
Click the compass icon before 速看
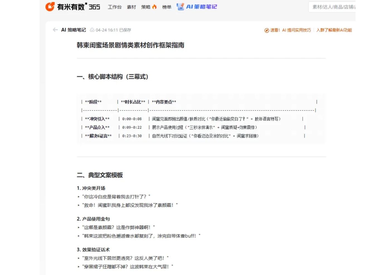(x=267, y=30)
